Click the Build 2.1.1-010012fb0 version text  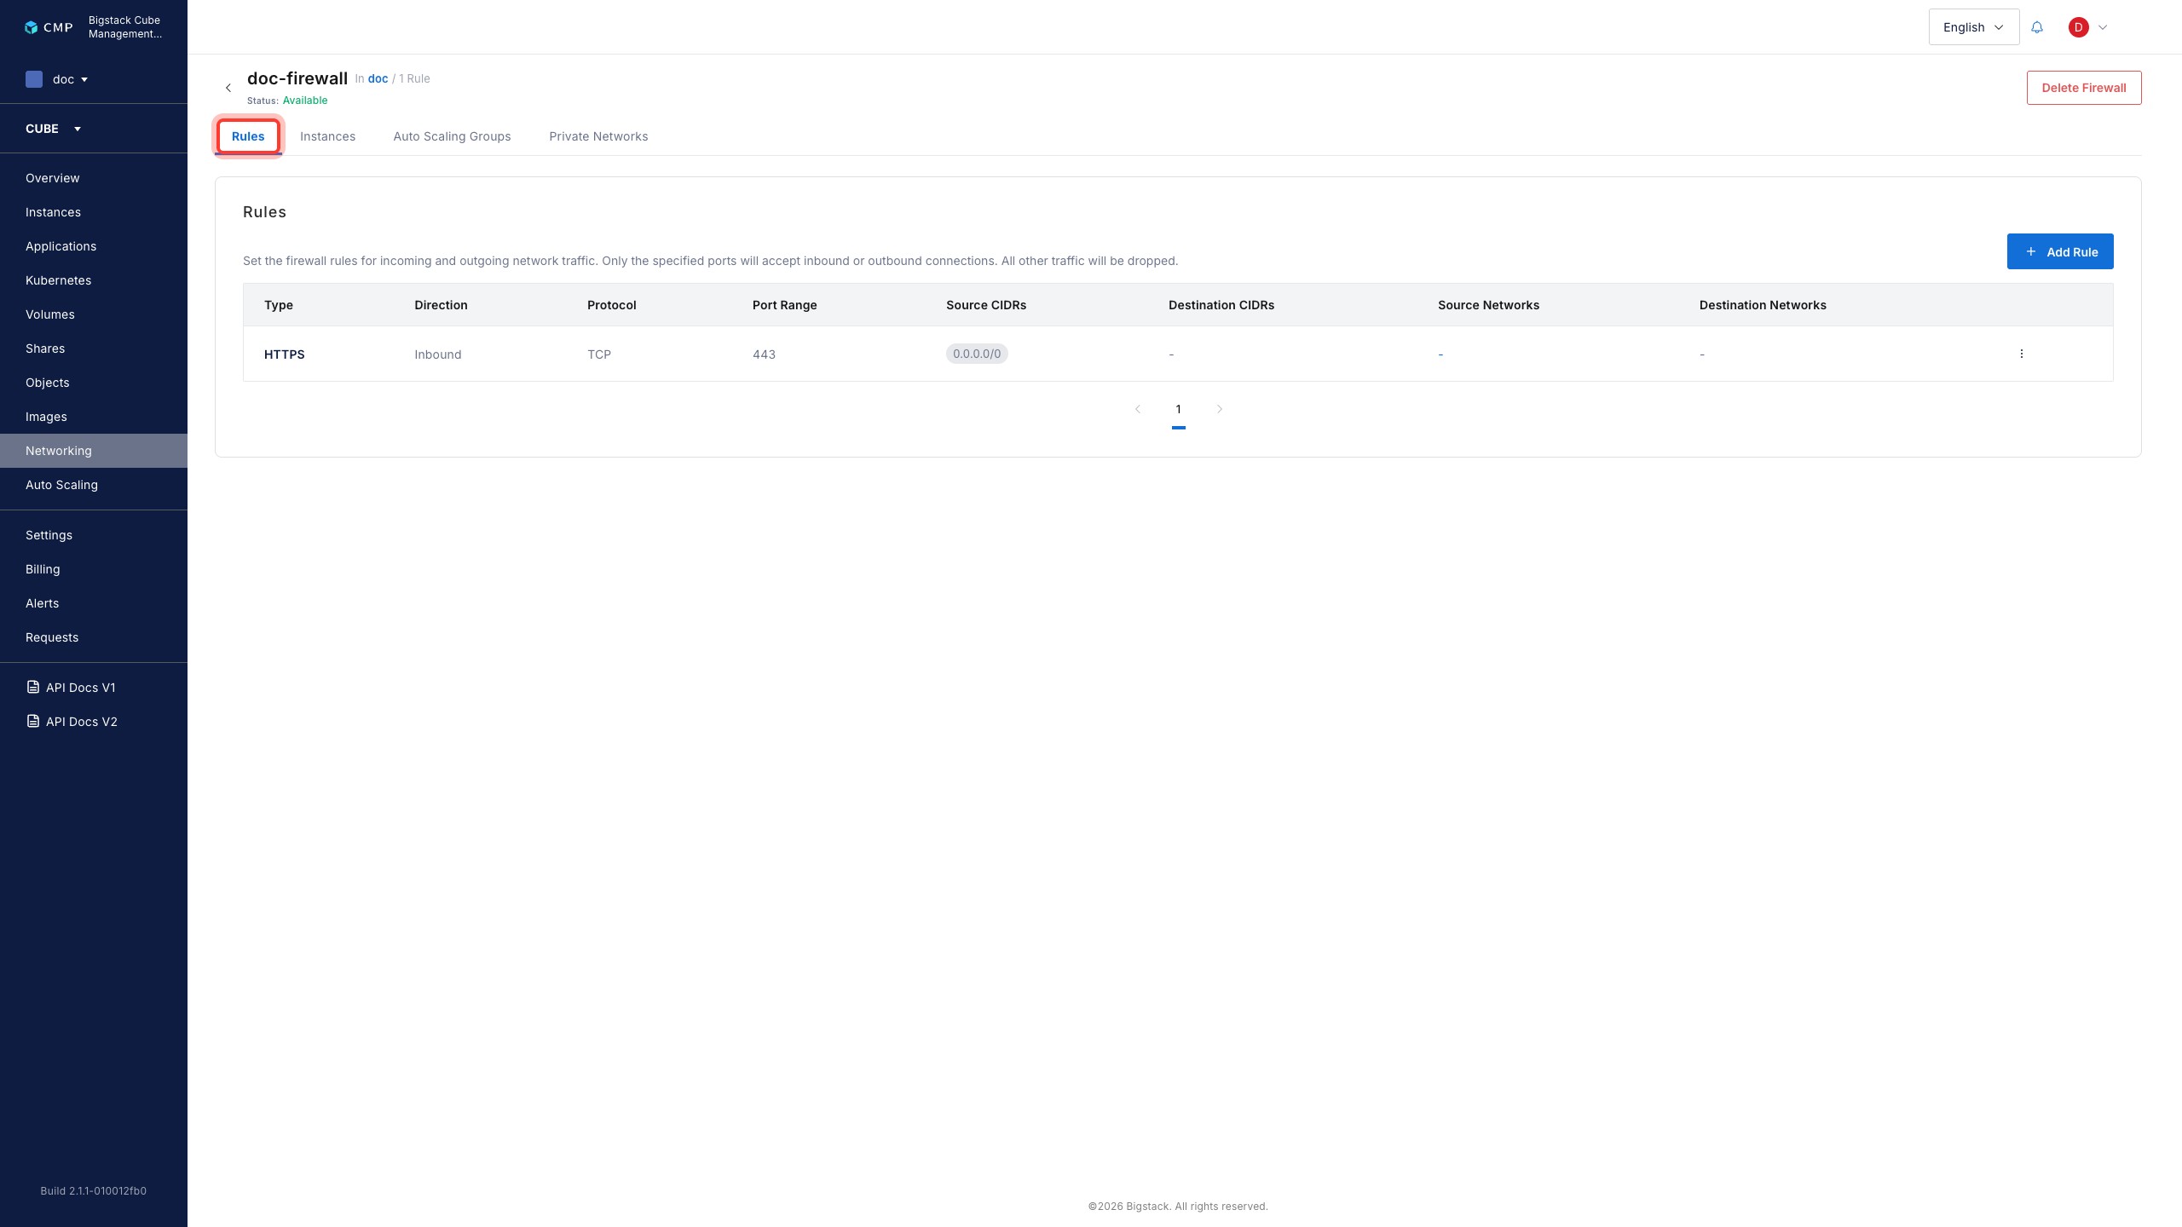point(94,1191)
